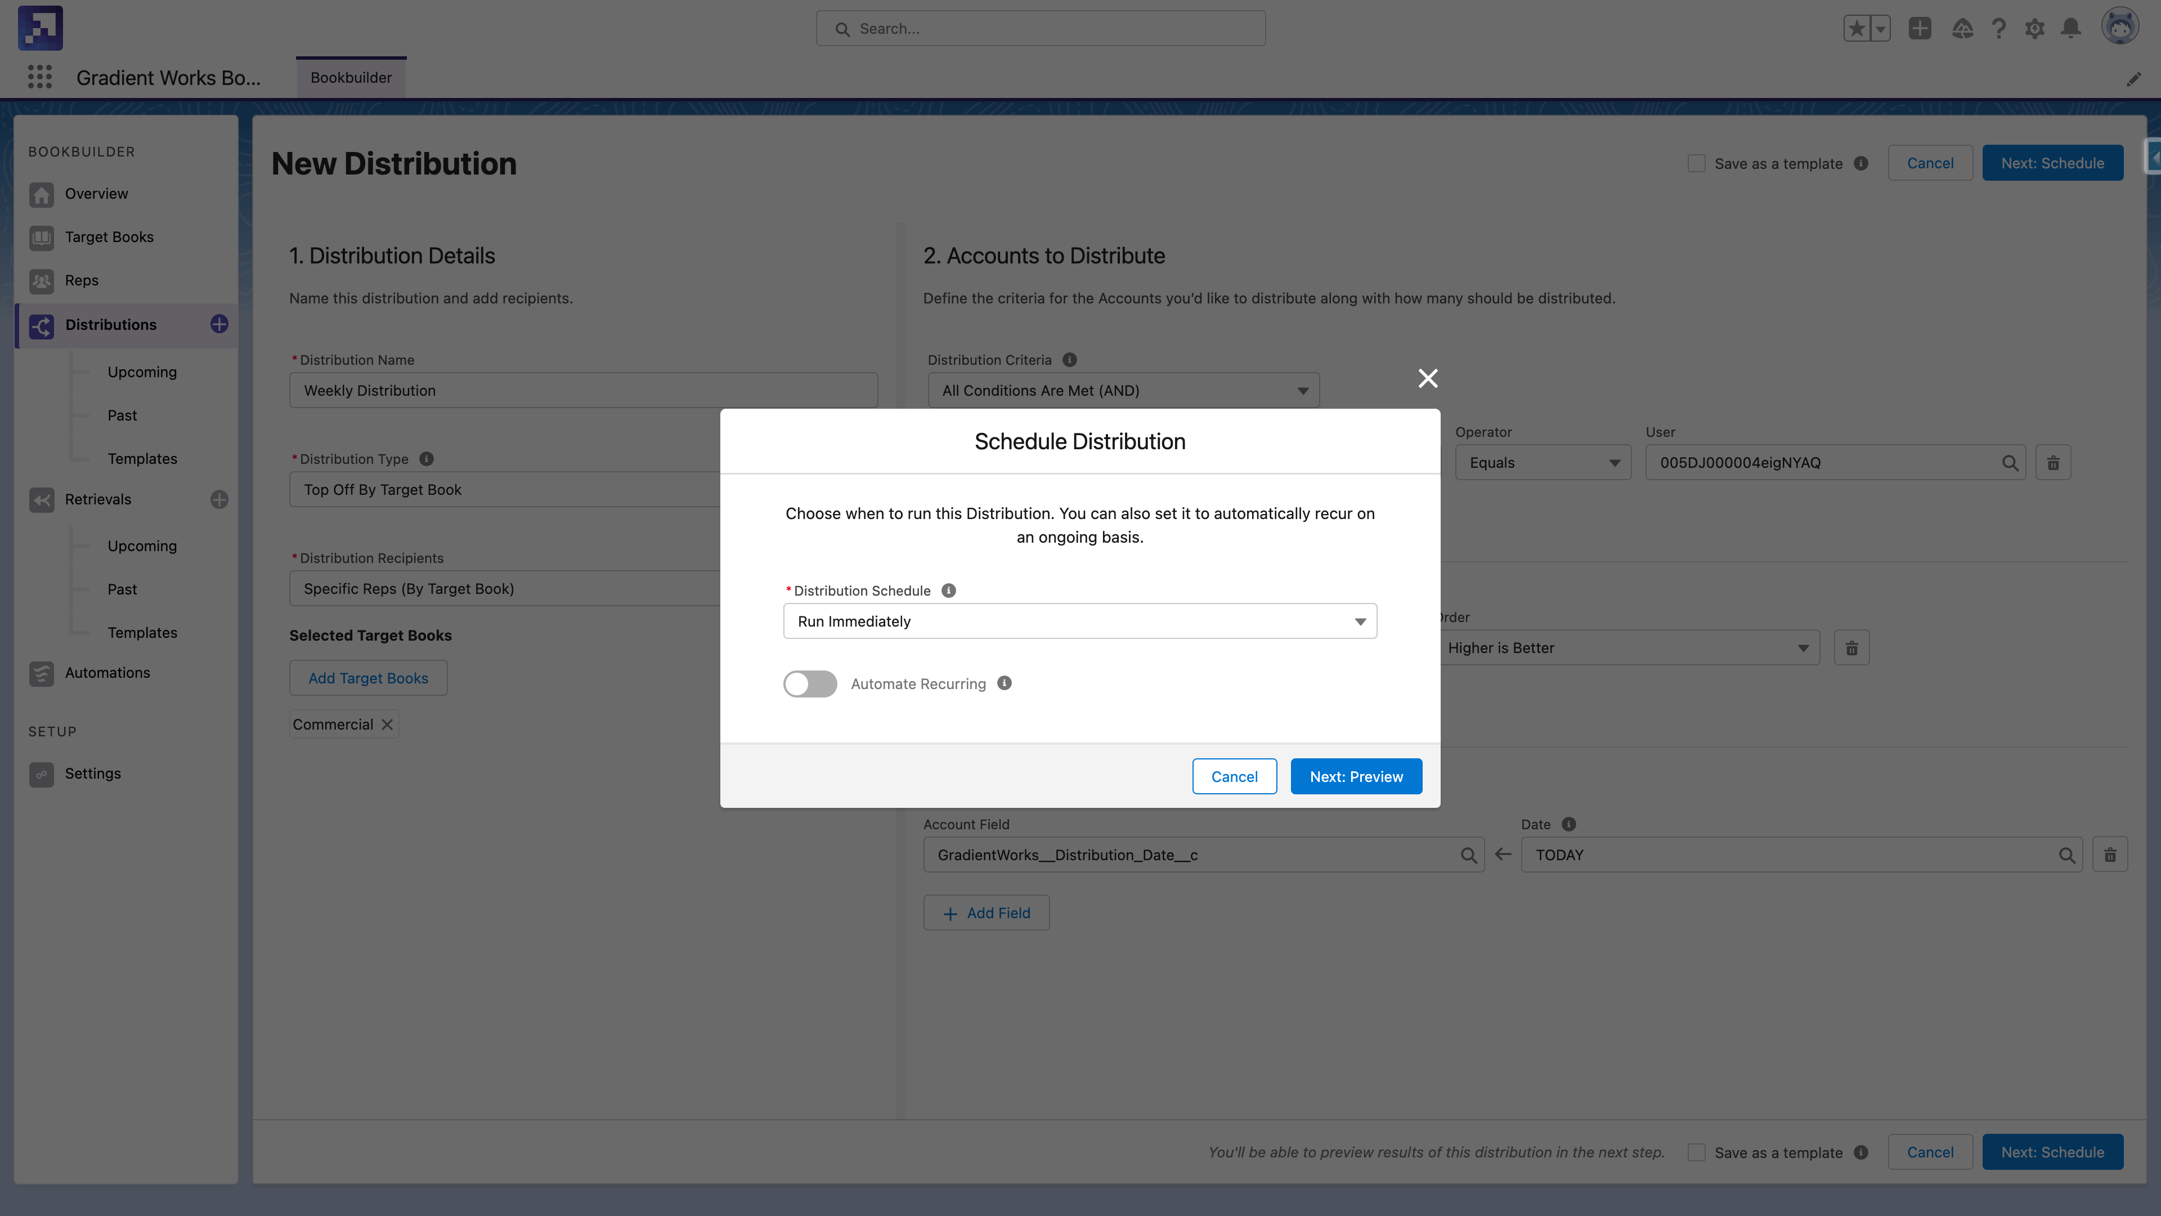Open the notifications bell icon

pos(2071,29)
